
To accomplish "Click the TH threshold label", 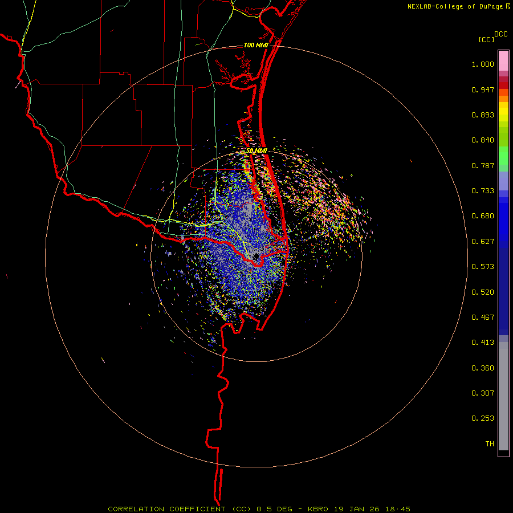I will coord(490,444).
